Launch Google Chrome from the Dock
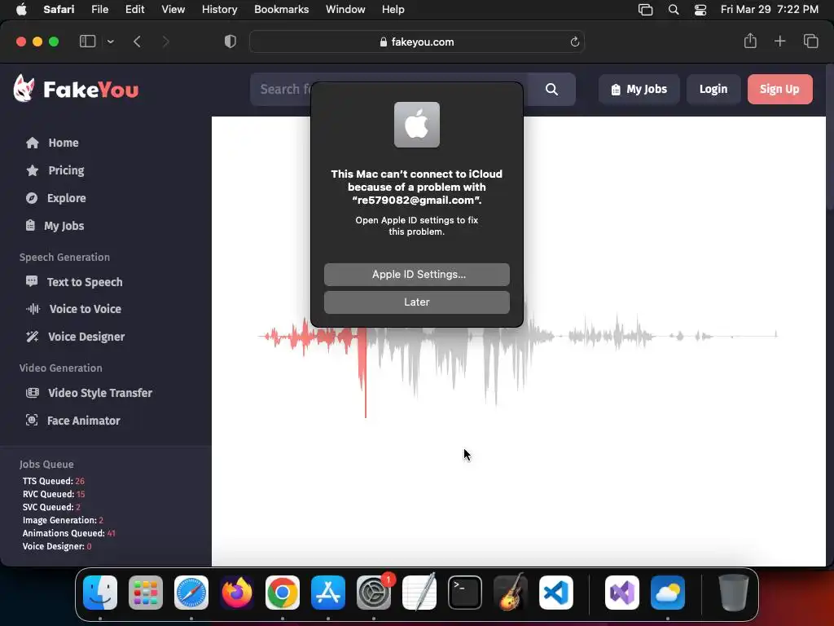Screen dimensions: 834x626 [x=283, y=593]
